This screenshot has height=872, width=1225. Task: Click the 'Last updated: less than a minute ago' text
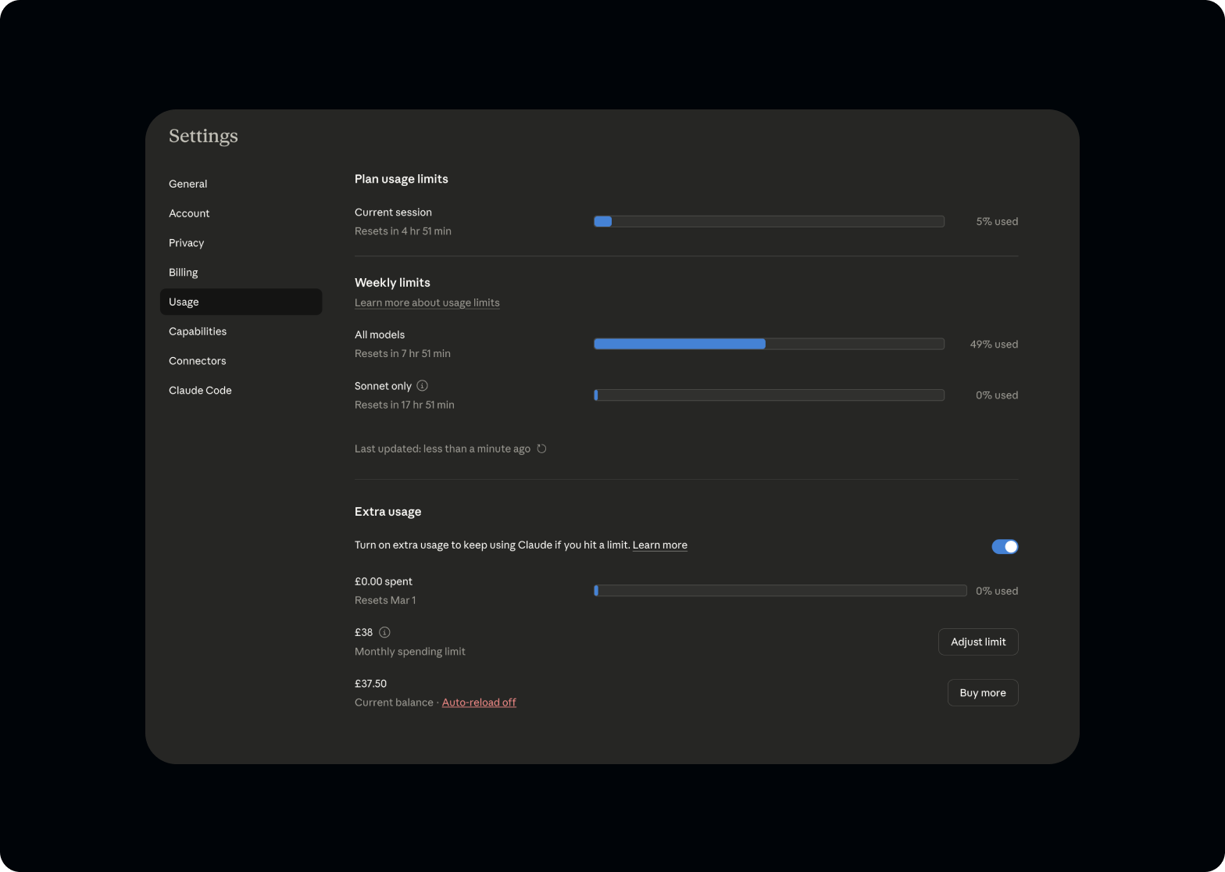point(442,449)
